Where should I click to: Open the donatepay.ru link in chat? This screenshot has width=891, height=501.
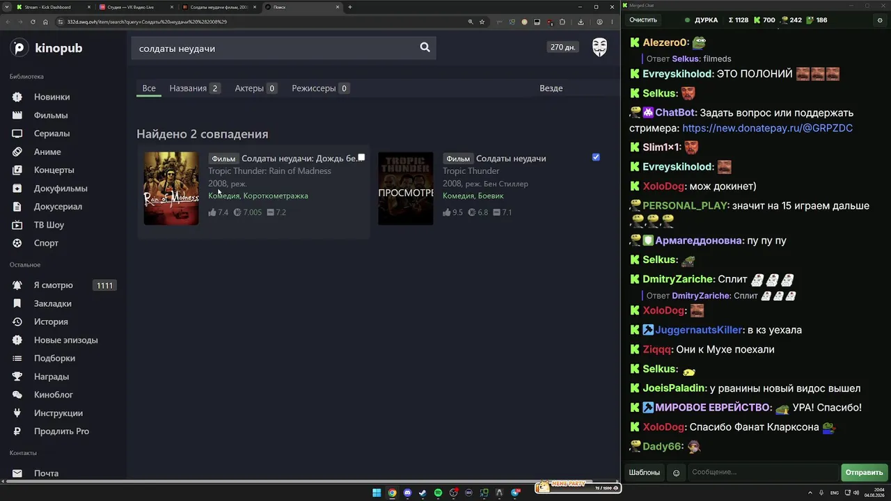(767, 128)
